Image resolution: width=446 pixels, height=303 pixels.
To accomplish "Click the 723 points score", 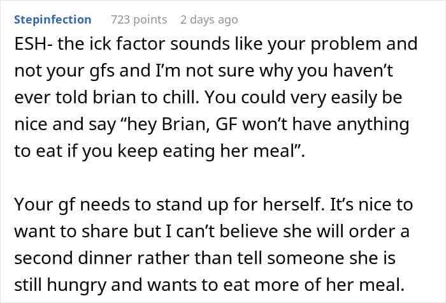I will 139,20.
